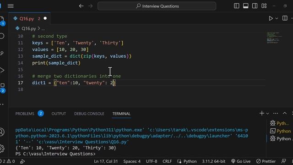Toggle the primary side bar layout
The image size is (293, 165).
pyautogui.click(x=237, y=6)
